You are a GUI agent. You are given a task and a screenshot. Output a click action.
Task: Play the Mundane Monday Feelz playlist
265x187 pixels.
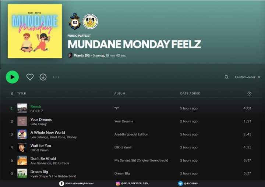coord(13,77)
